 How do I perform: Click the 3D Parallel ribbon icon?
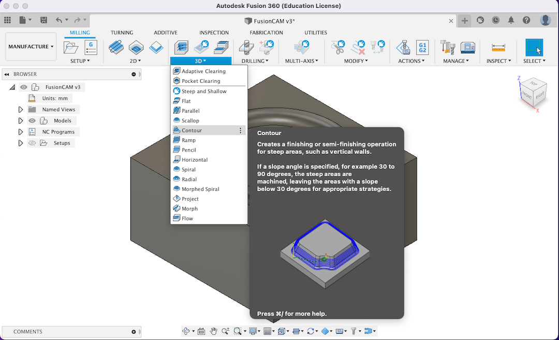[222, 48]
